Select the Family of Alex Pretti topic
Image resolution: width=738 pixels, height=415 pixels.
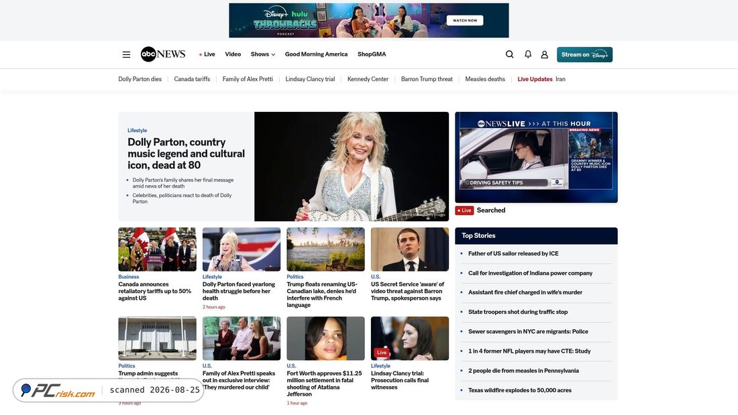pyautogui.click(x=248, y=79)
